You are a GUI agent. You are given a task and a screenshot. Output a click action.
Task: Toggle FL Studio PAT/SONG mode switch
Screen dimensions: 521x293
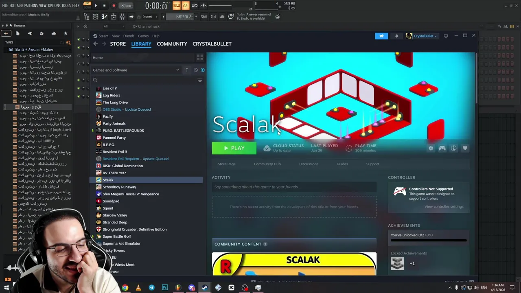point(87,5)
